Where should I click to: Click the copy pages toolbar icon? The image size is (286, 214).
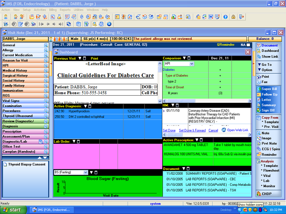[x=79, y=24]
